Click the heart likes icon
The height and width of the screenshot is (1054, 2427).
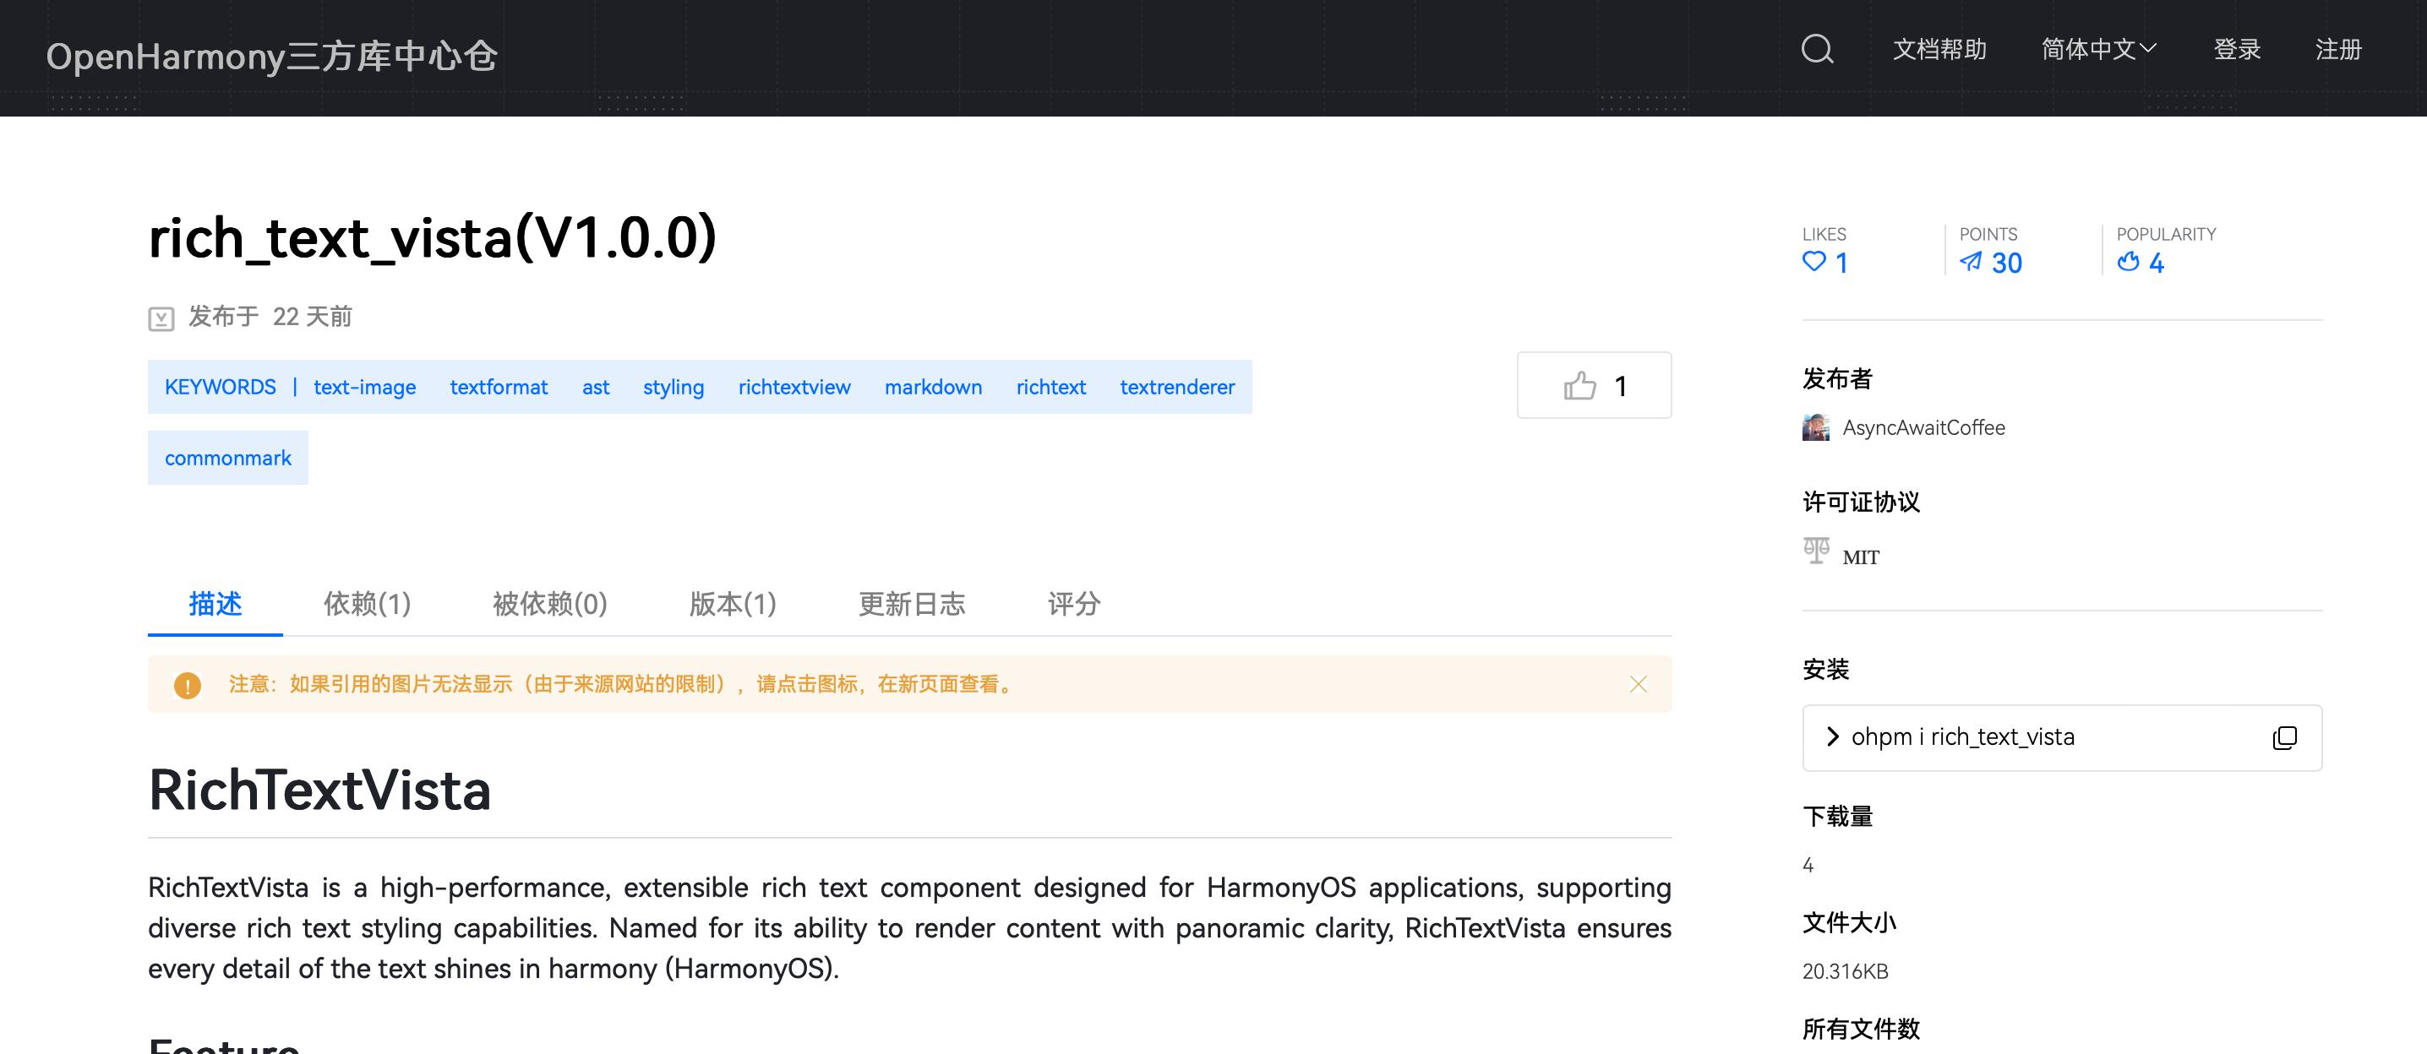tap(1813, 262)
